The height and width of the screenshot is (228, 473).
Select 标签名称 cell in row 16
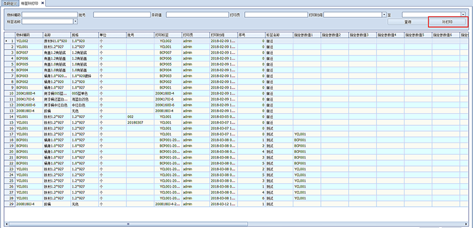279,128
